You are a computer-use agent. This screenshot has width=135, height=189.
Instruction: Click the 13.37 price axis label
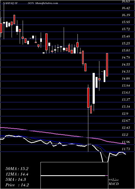point(126,100)
